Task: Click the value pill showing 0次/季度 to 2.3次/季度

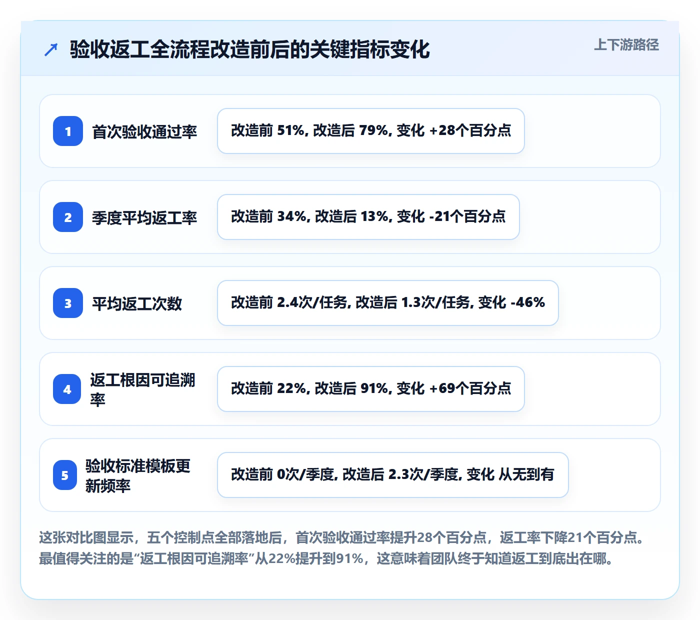Action: (x=393, y=475)
